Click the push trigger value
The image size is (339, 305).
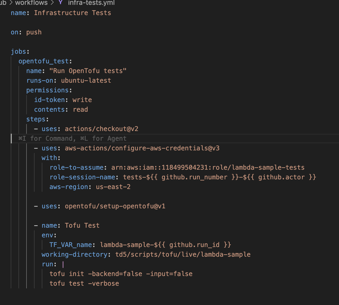34,32
